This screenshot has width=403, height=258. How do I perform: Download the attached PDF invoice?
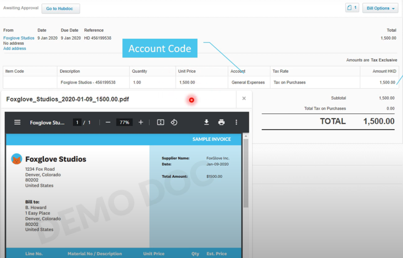206,122
